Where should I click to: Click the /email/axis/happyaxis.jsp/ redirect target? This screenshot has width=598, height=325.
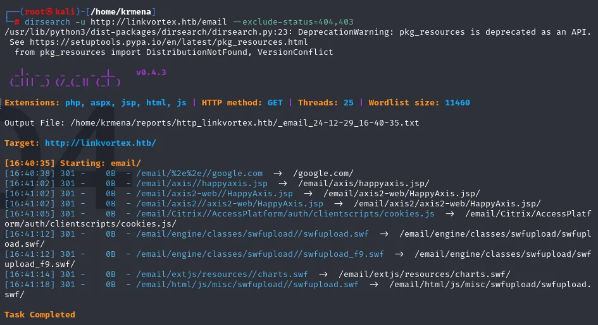[x=363, y=184]
